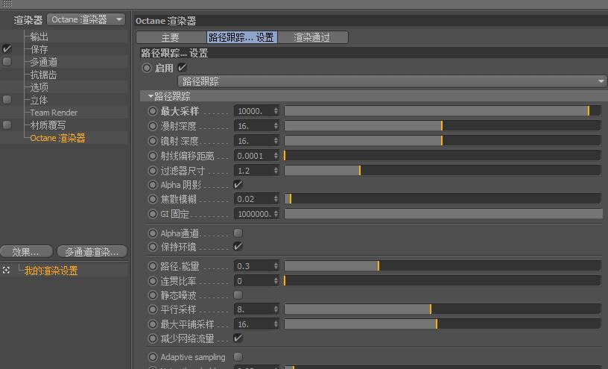Select 抗锯齿 in the render settings list
608x369 pixels.
pos(43,75)
